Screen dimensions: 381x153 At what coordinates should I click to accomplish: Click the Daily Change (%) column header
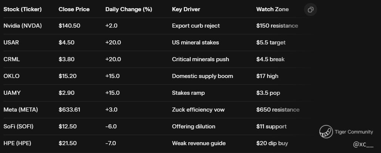(128, 9)
